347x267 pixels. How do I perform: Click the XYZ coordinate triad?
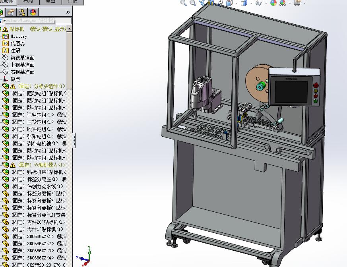pos(85,257)
